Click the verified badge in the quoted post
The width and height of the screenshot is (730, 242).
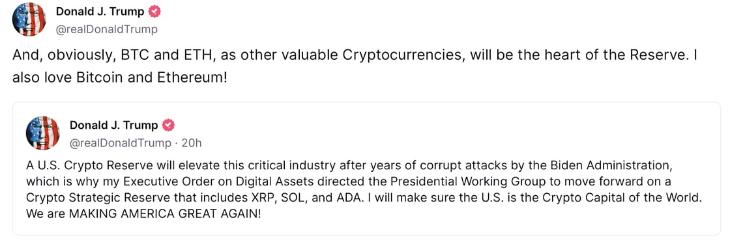[169, 125]
